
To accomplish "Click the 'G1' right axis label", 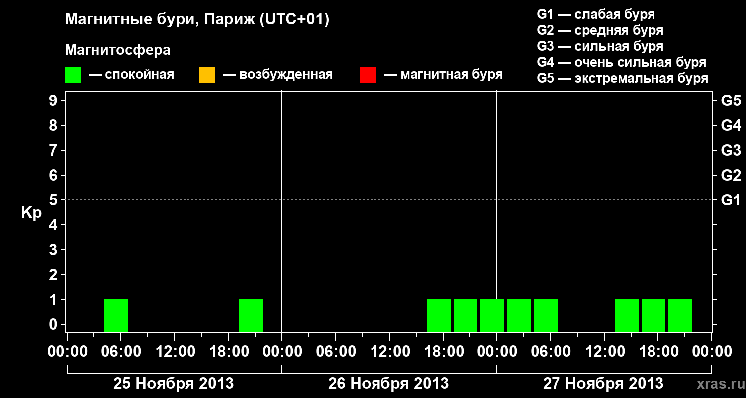I will [x=731, y=200].
